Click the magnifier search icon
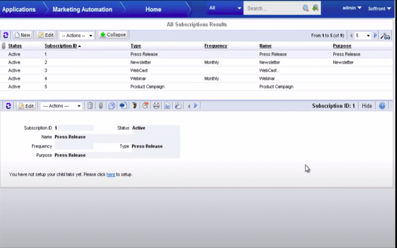The width and height of the screenshot is (397, 248). pyautogui.click(x=306, y=8)
